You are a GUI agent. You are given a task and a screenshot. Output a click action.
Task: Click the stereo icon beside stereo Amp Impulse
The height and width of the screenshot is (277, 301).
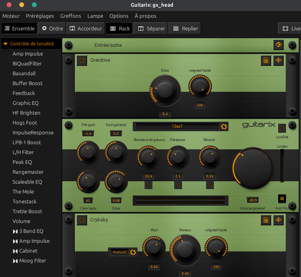(x=15, y=241)
